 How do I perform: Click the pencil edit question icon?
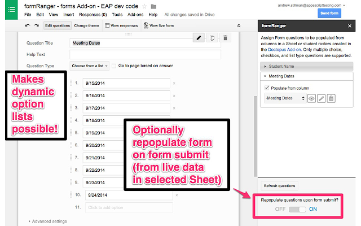(x=199, y=38)
